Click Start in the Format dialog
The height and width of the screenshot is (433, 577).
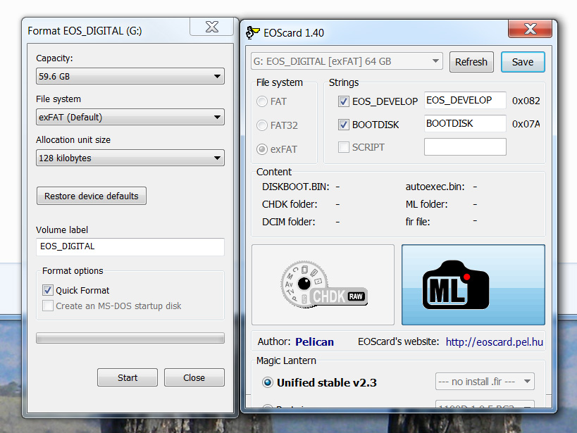click(128, 377)
